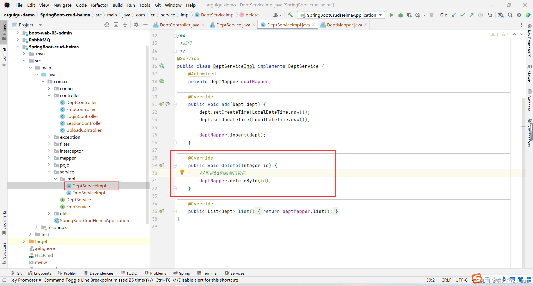Expand the target folder
Viewport: 533px width, 286px height.
24,241
